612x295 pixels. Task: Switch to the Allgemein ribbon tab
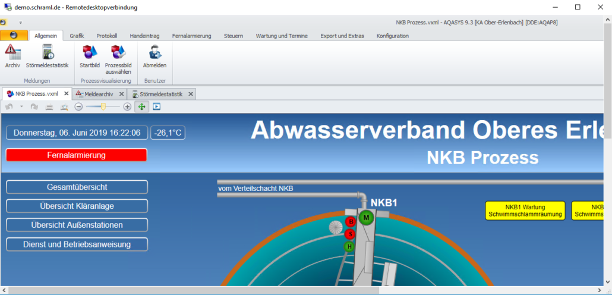[46, 36]
